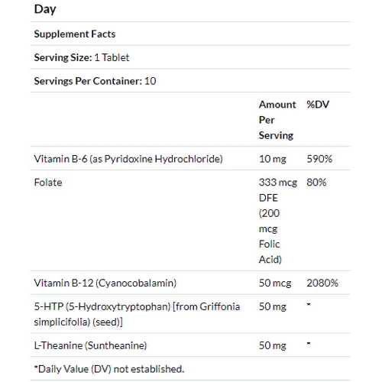Click the asterisk in L-Theanine row

point(309,343)
